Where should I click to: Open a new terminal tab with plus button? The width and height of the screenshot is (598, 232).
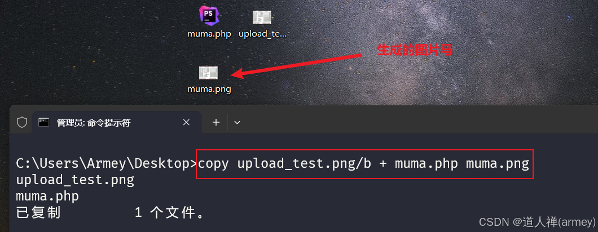(216, 122)
